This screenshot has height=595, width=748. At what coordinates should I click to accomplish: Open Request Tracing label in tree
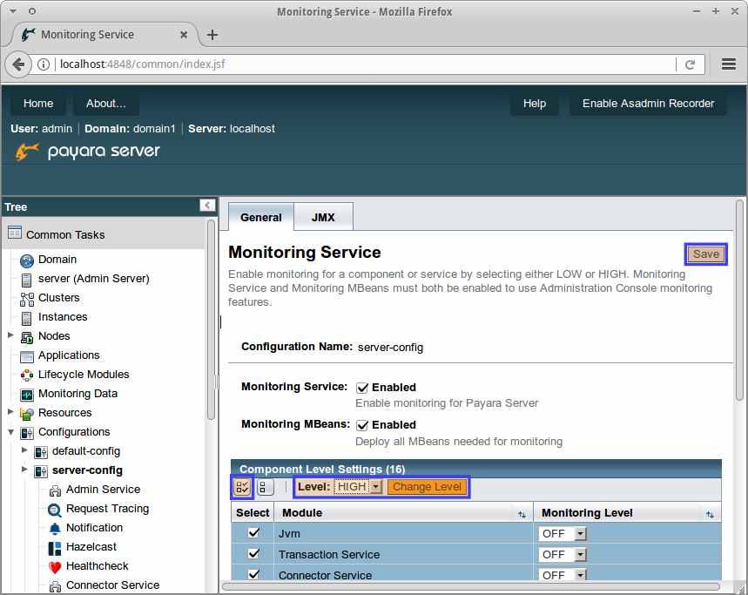[107, 509]
